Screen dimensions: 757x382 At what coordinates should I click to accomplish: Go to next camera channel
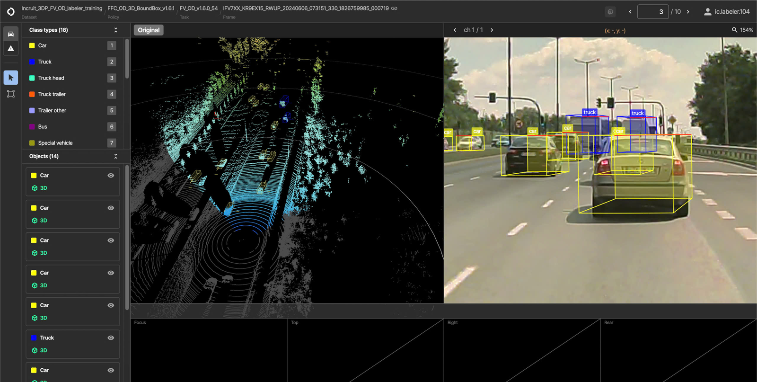492,30
